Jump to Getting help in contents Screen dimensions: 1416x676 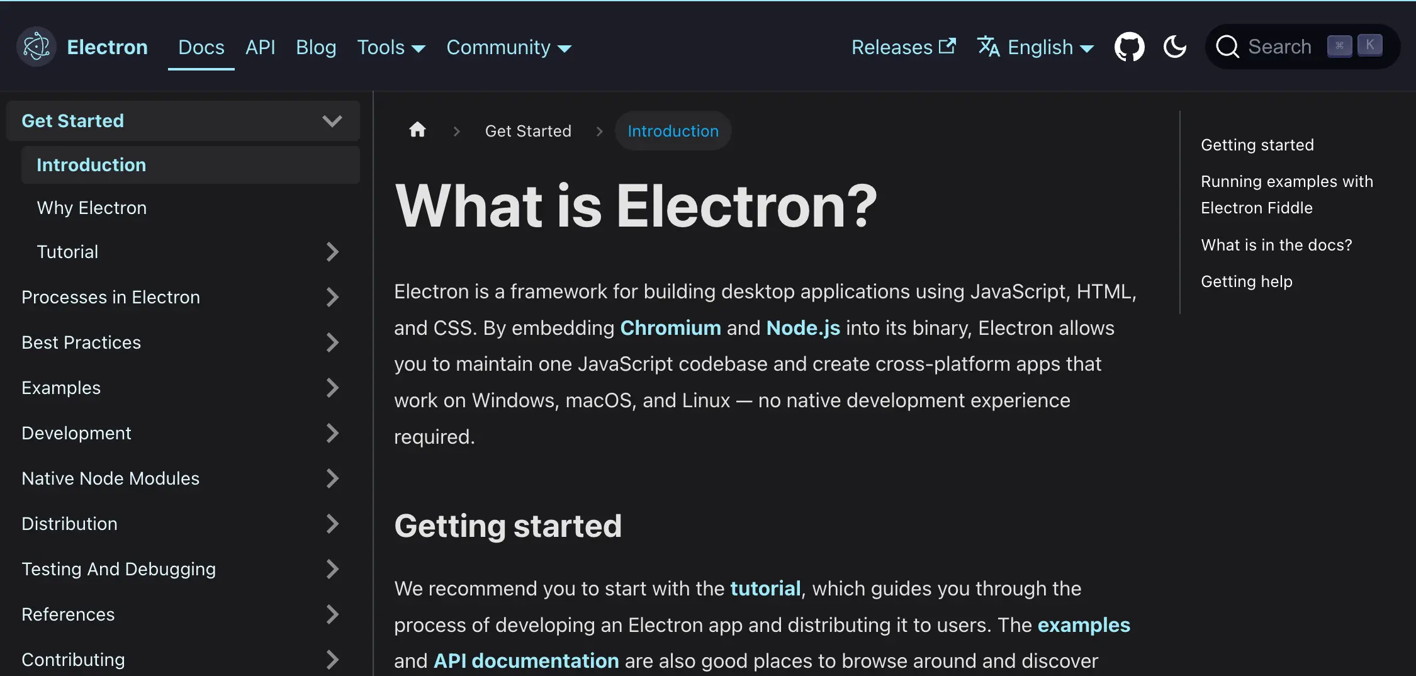coord(1247,281)
